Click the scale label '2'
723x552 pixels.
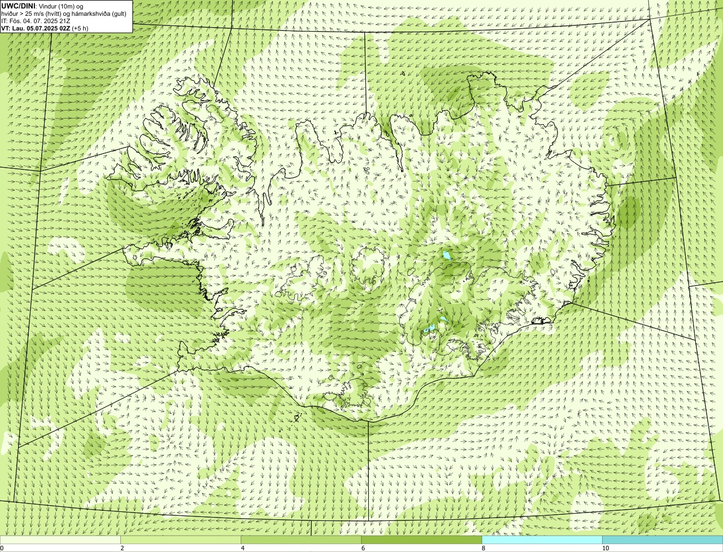tap(122, 548)
